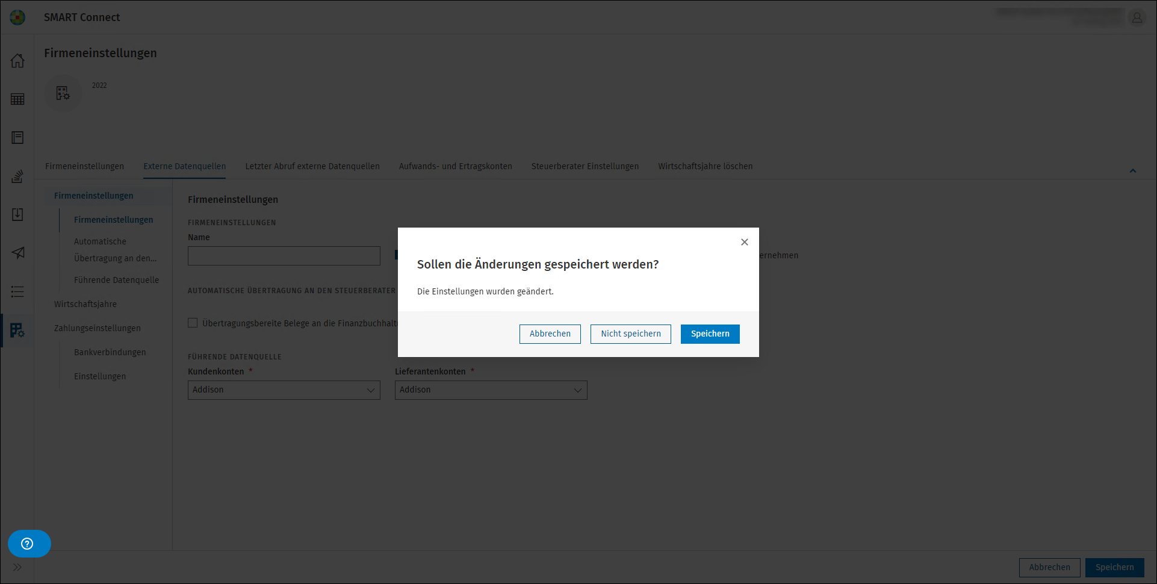
Task: Open the list lines sidebar icon
Action: click(x=17, y=292)
